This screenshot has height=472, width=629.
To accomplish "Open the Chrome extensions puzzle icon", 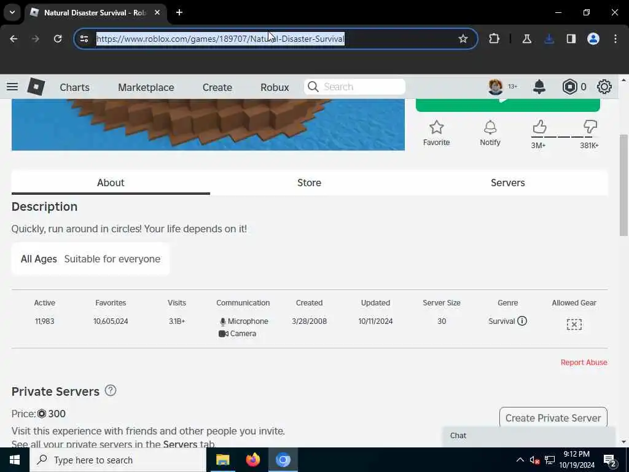I will tap(494, 39).
